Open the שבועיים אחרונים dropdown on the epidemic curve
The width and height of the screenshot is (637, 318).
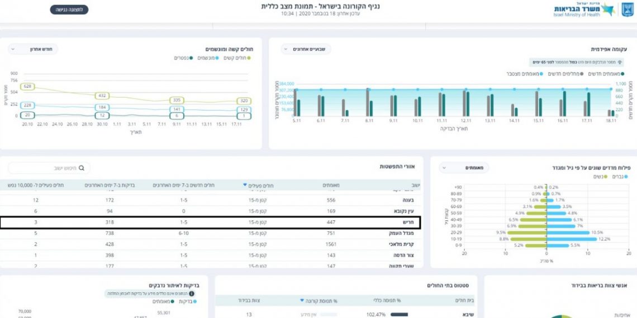pos(306,49)
